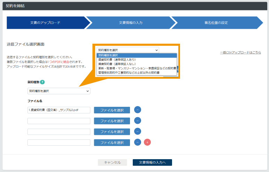Choose the highlighted 契約種別を選択 entry in the list
The image size is (269, 172).
coord(137,55)
